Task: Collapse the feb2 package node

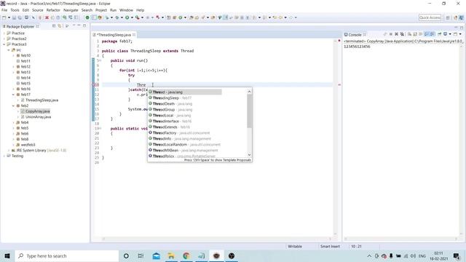Action: (13, 106)
